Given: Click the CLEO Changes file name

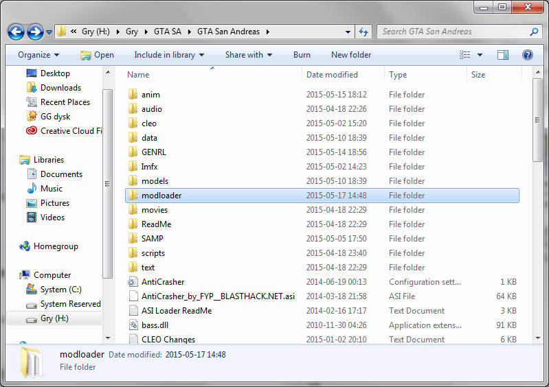Looking at the screenshot, I should (168, 340).
